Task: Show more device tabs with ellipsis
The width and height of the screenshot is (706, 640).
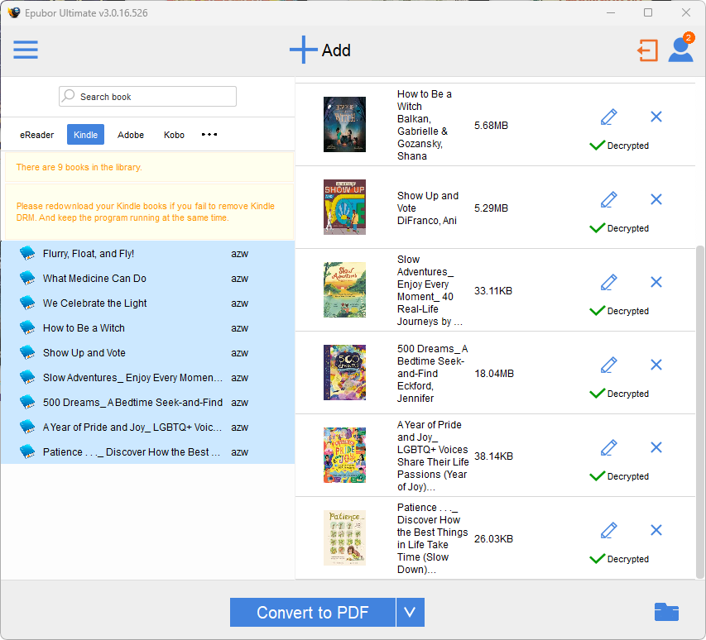Action: 209,135
